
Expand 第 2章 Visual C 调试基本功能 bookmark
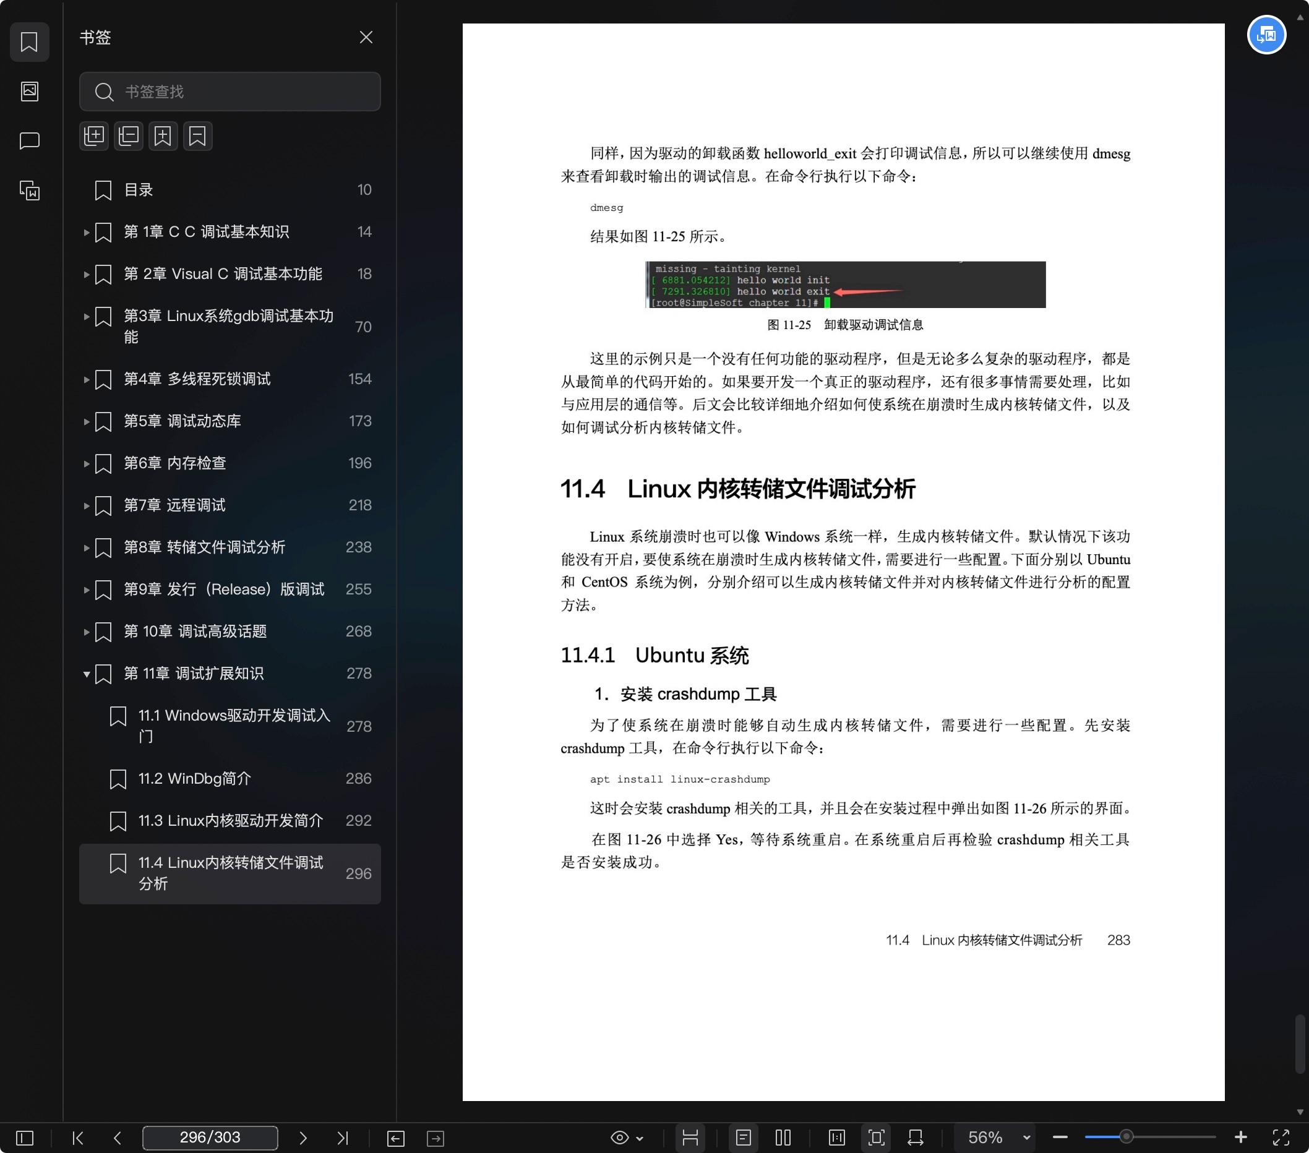pos(86,275)
